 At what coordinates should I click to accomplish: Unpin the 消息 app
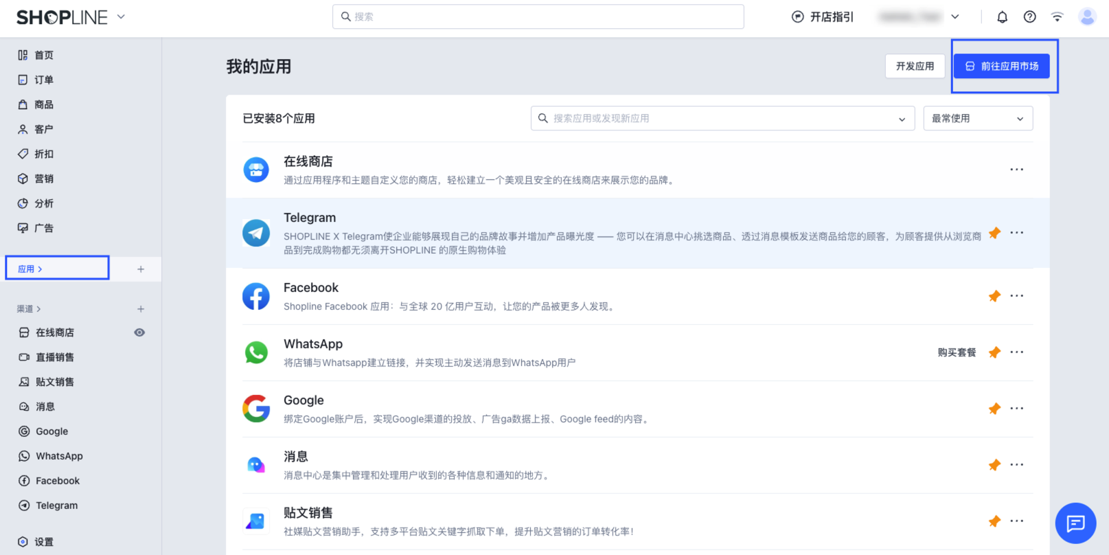pyautogui.click(x=994, y=466)
